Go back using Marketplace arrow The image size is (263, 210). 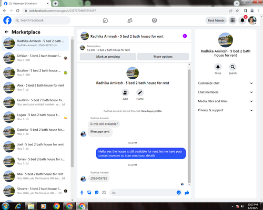pyautogui.click(x=6, y=32)
